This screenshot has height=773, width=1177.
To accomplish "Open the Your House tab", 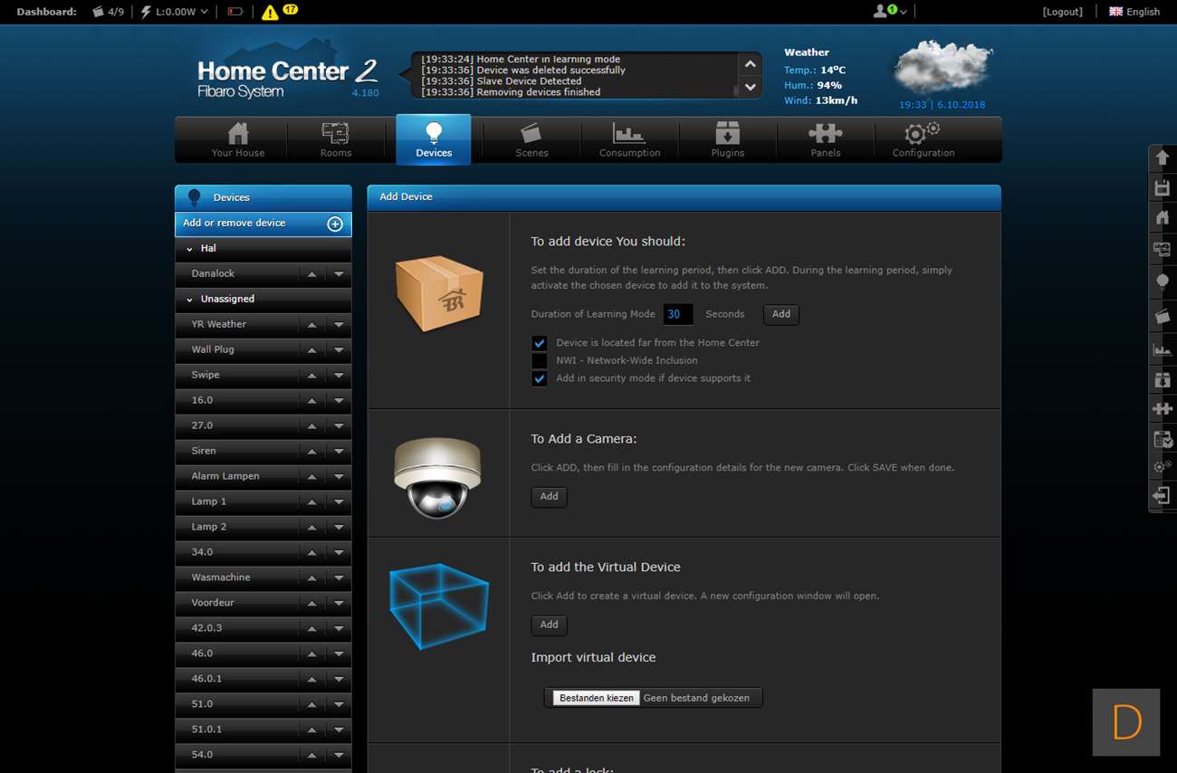I will point(238,140).
